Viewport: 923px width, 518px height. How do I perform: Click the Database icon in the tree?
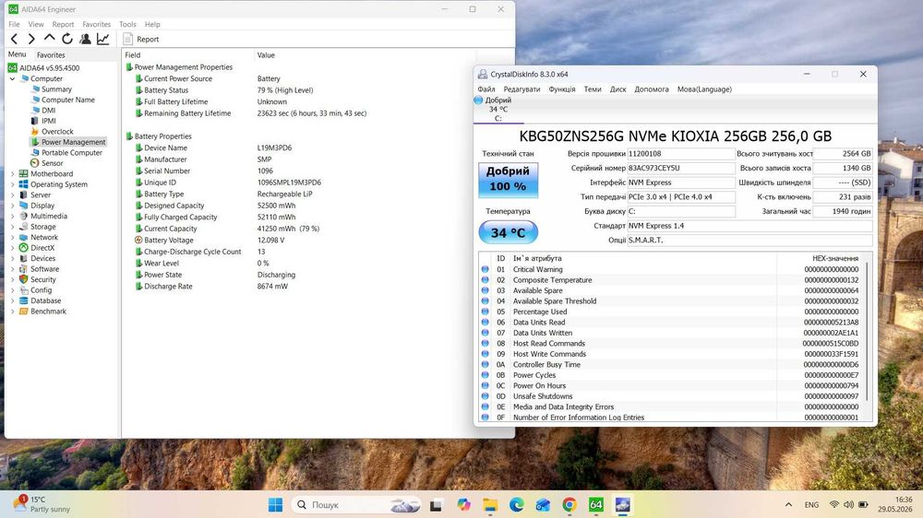[x=24, y=301]
